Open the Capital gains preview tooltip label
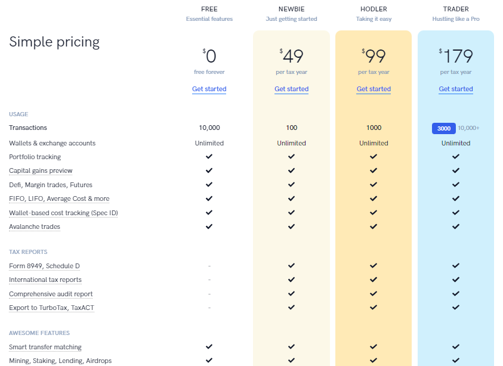This screenshot has width=503, height=366. (x=41, y=170)
